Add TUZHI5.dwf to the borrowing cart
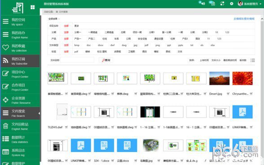Screen dimensions: 264x165 [66, 127]
